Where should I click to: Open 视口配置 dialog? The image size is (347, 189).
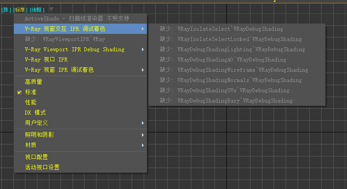pyautogui.click(x=81, y=157)
